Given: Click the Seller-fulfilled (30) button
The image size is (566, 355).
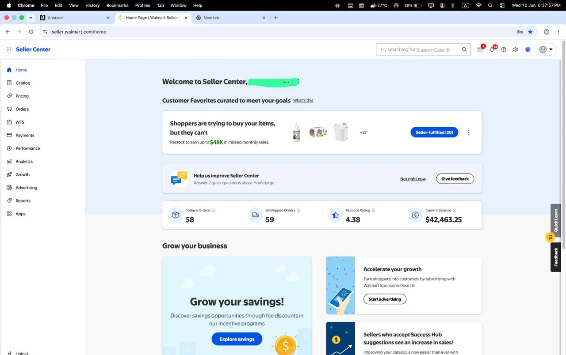Looking at the screenshot, I should [x=434, y=132].
